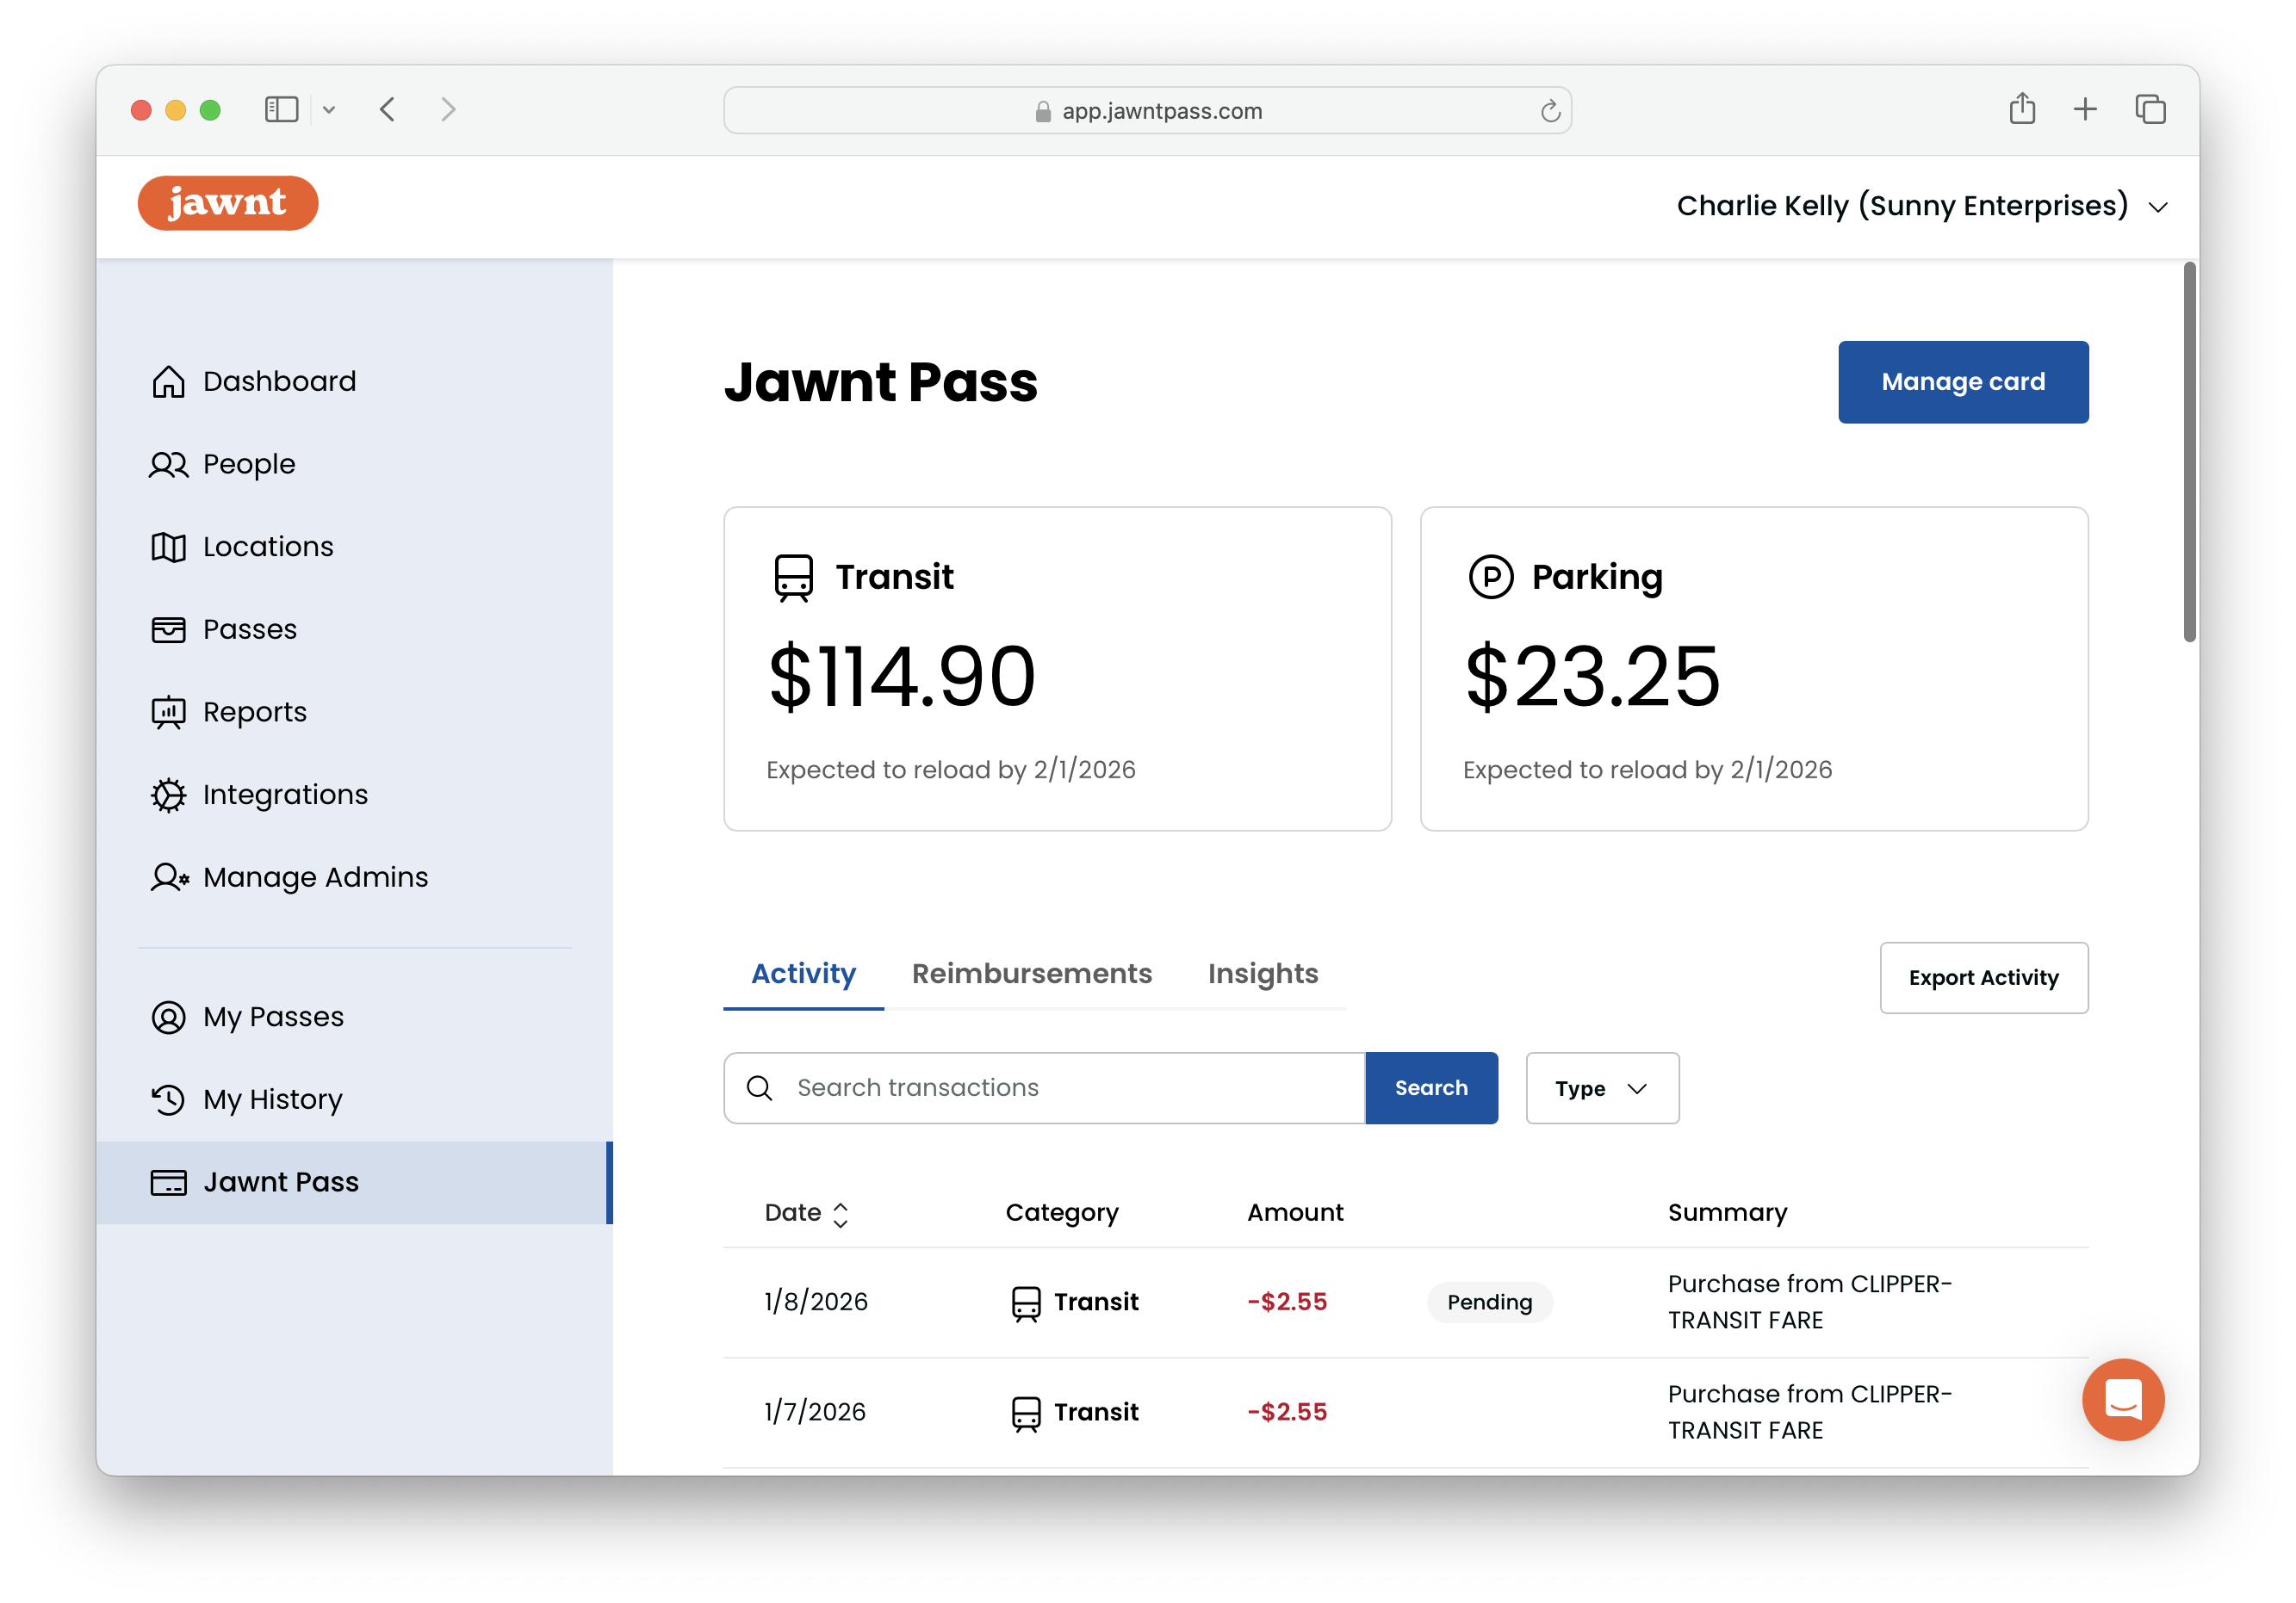The image size is (2296, 1603).
Task: Click transit icon in 1/8/2026 row
Action: point(1026,1303)
